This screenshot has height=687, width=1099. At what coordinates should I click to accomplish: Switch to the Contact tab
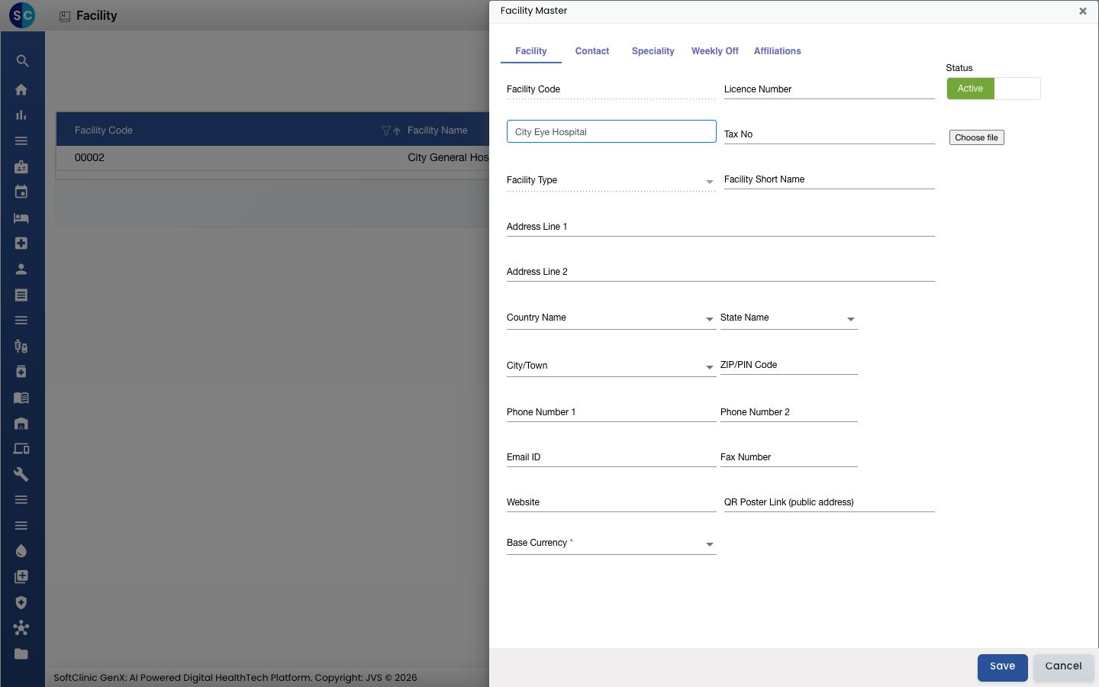592,51
